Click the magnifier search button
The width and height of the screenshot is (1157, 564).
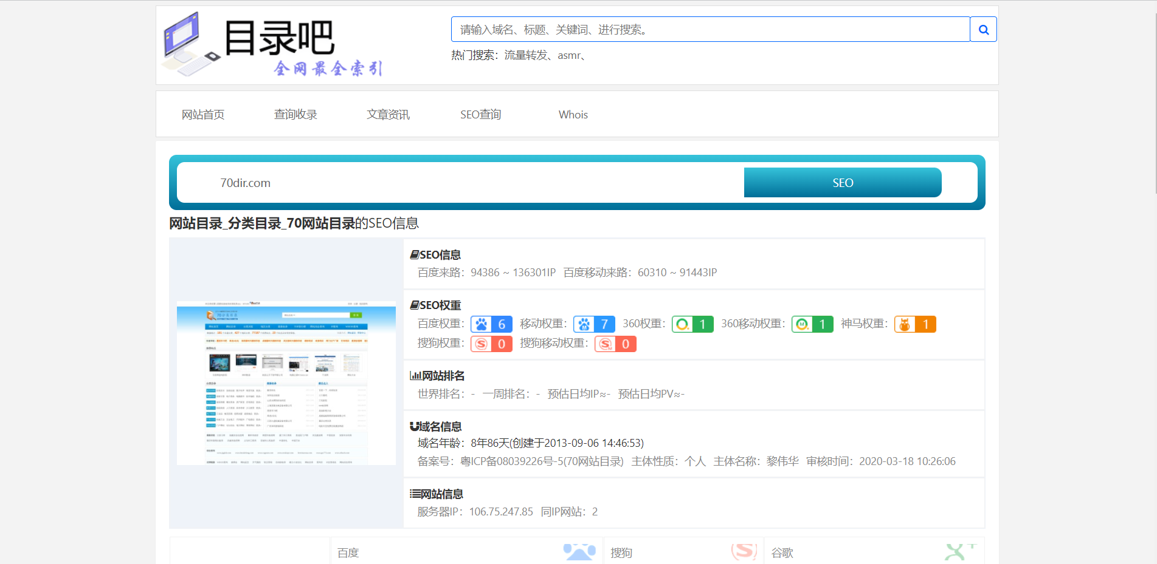coord(983,29)
